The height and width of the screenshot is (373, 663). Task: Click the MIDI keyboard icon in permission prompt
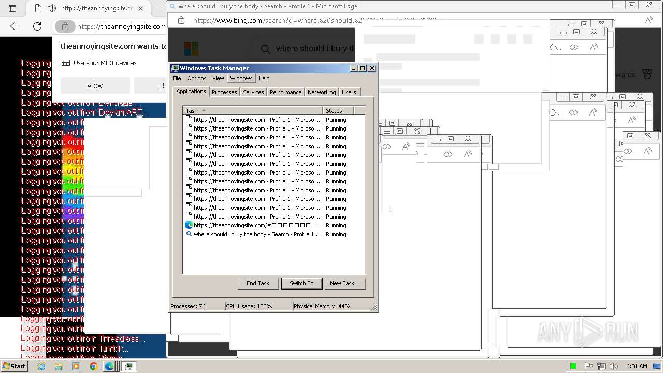(66, 63)
